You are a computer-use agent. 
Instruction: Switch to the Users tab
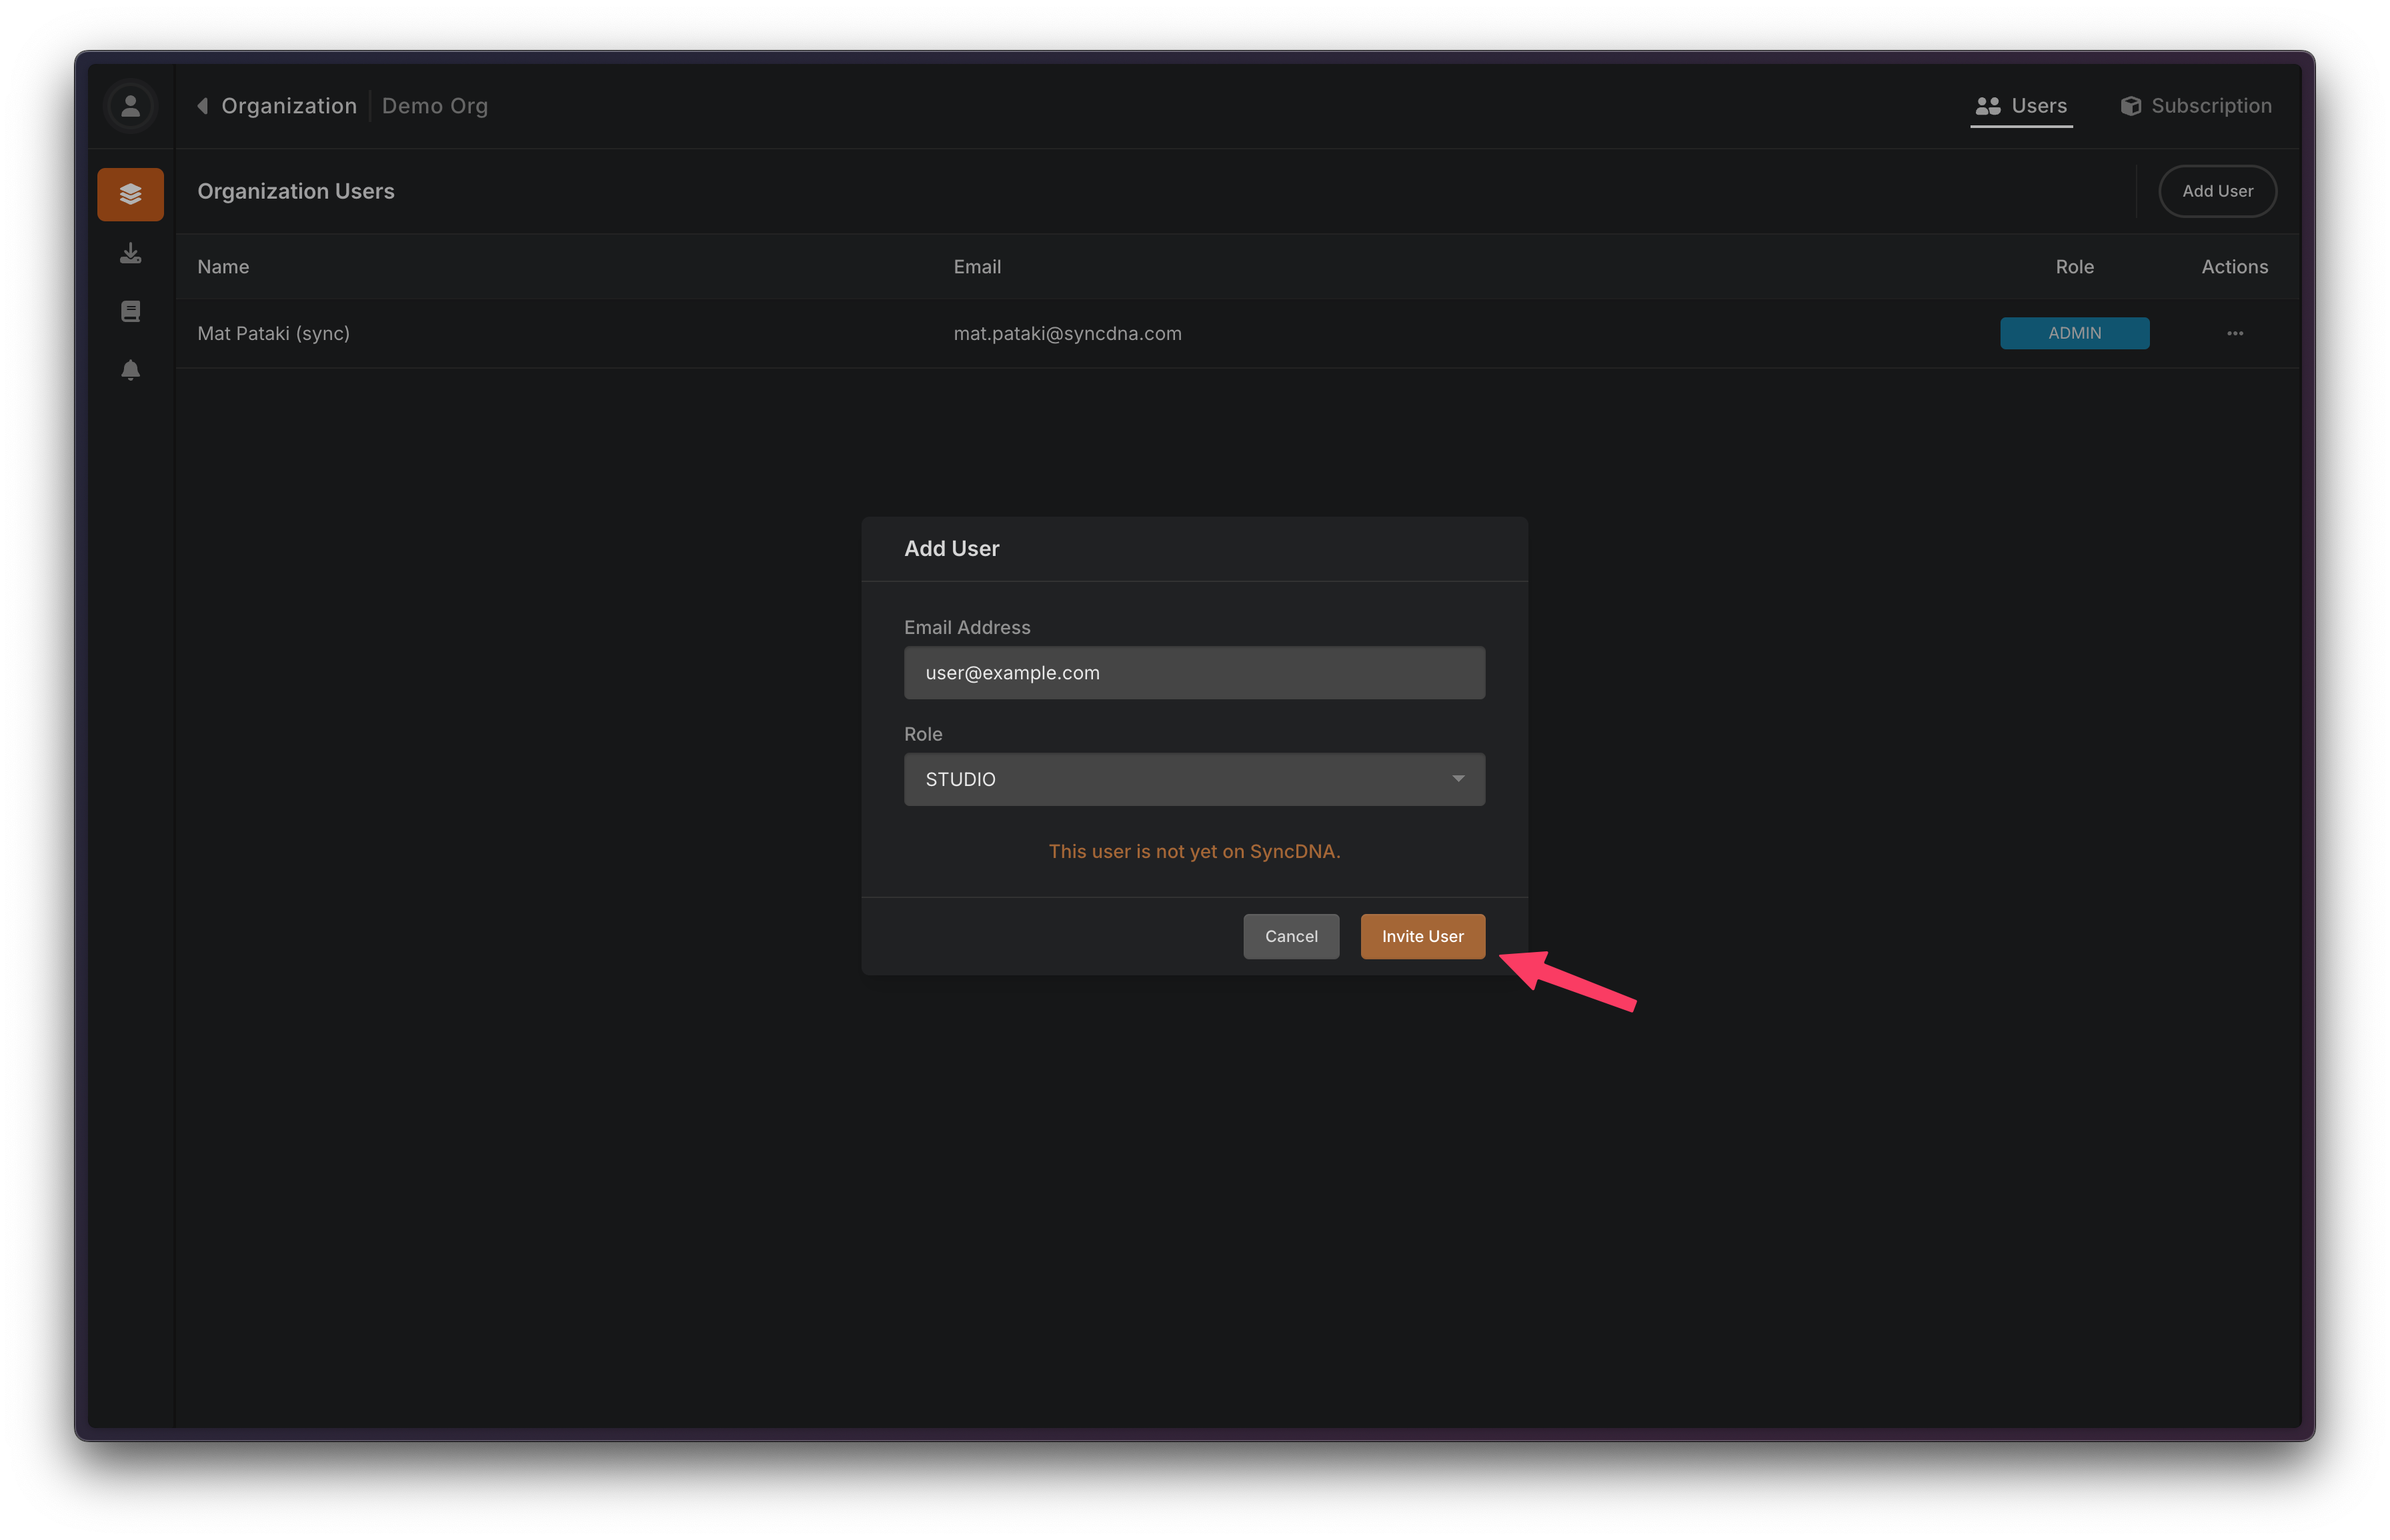click(2021, 106)
